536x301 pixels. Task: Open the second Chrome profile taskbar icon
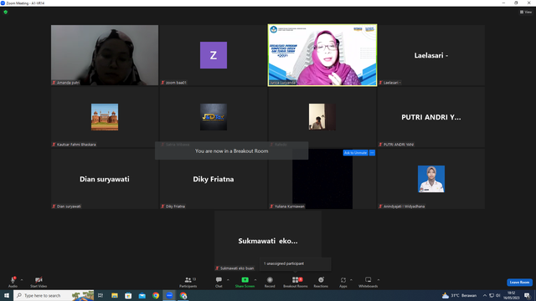pos(183,295)
